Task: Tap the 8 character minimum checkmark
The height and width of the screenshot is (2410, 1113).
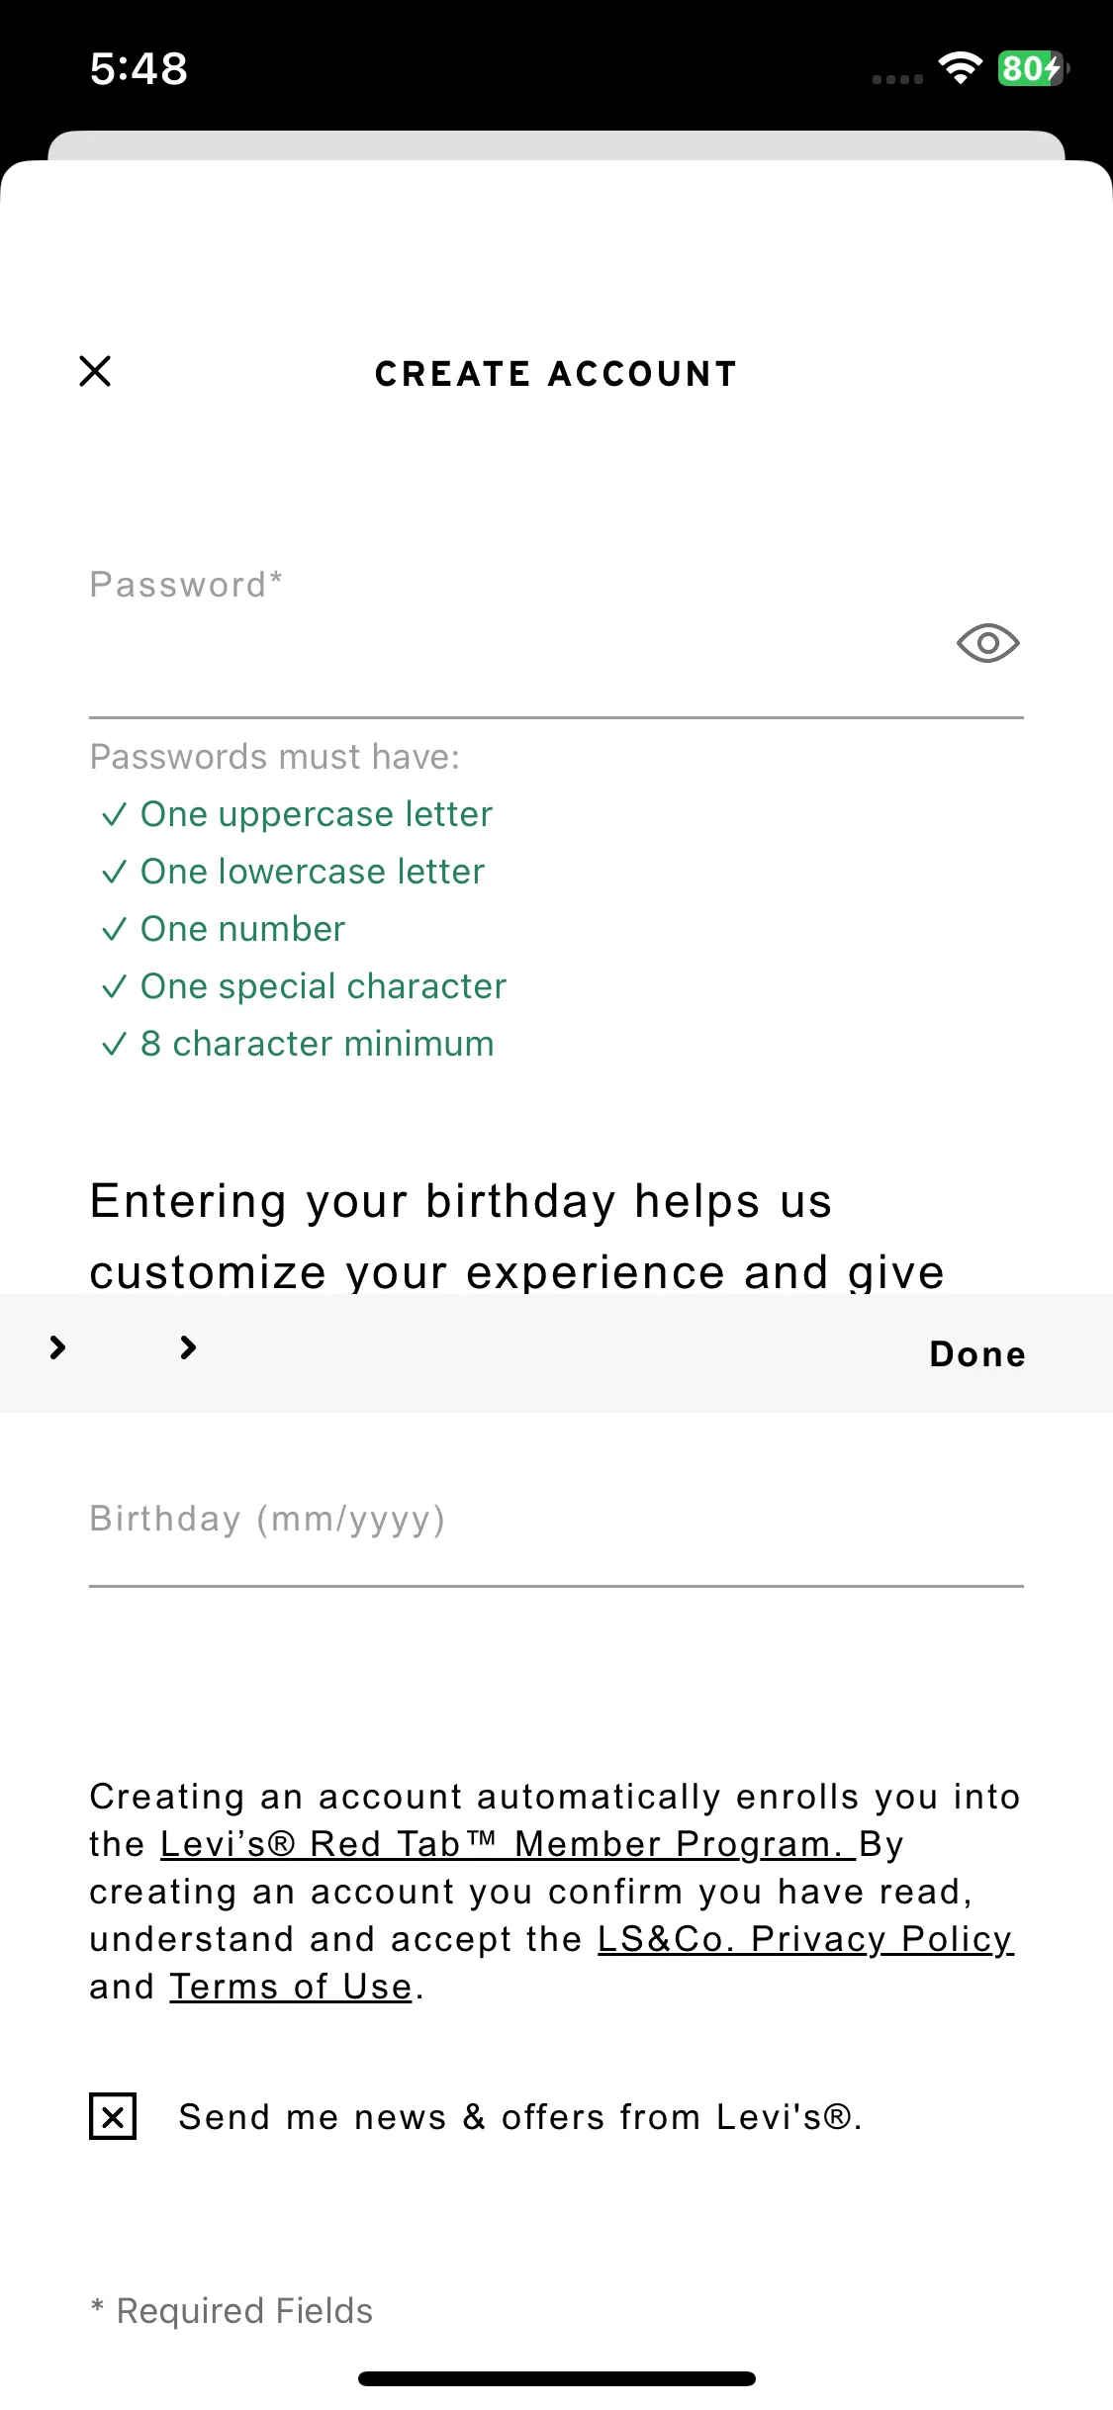Action: pos(114,1045)
